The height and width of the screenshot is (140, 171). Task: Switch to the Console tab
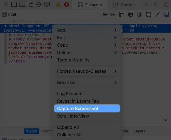124,5
